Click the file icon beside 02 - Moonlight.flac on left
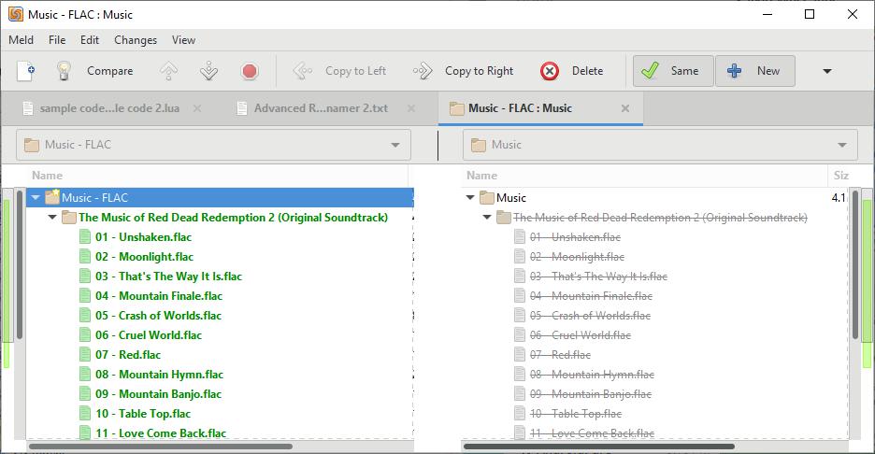Image resolution: width=875 pixels, height=454 pixels. pyautogui.click(x=85, y=257)
